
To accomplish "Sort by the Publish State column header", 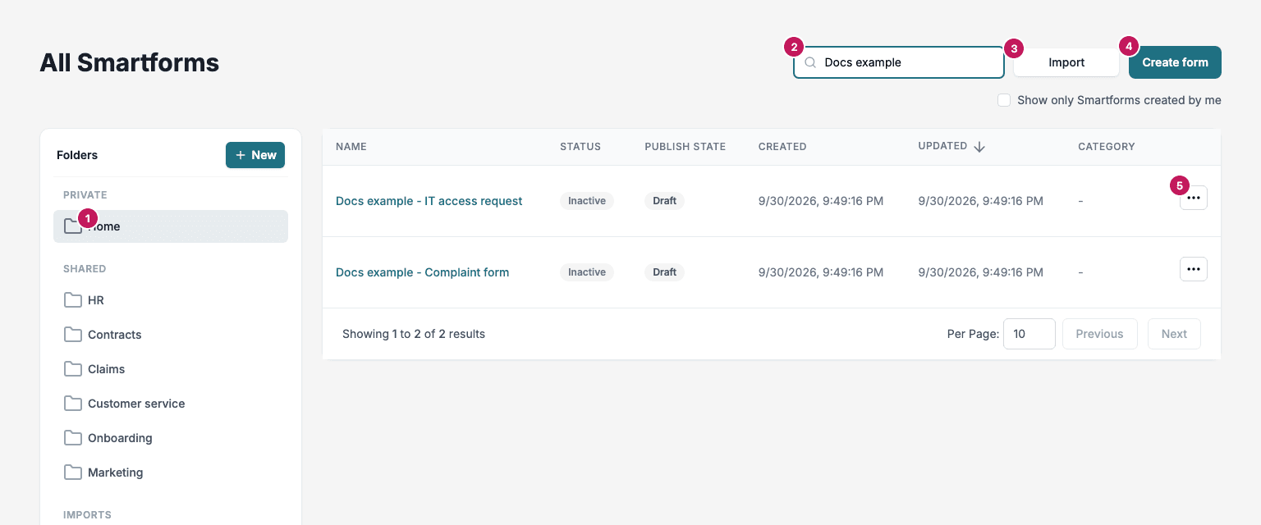I will click(686, 147).
